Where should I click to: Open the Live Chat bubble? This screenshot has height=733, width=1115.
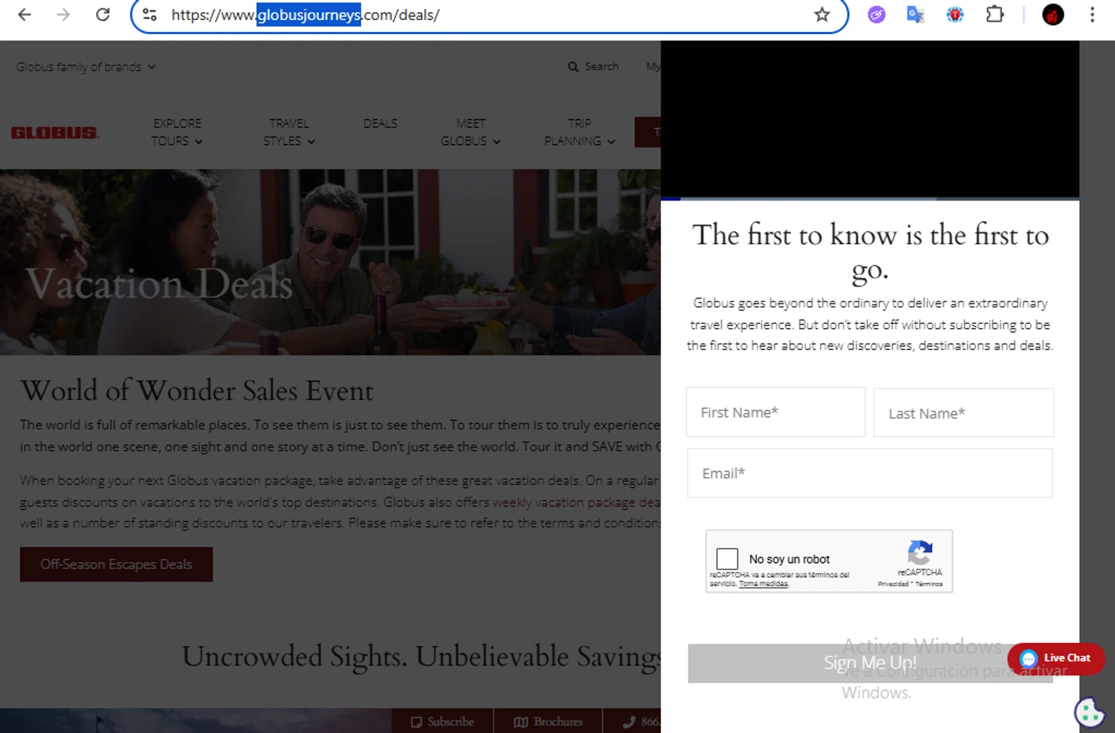point(1056,658)
